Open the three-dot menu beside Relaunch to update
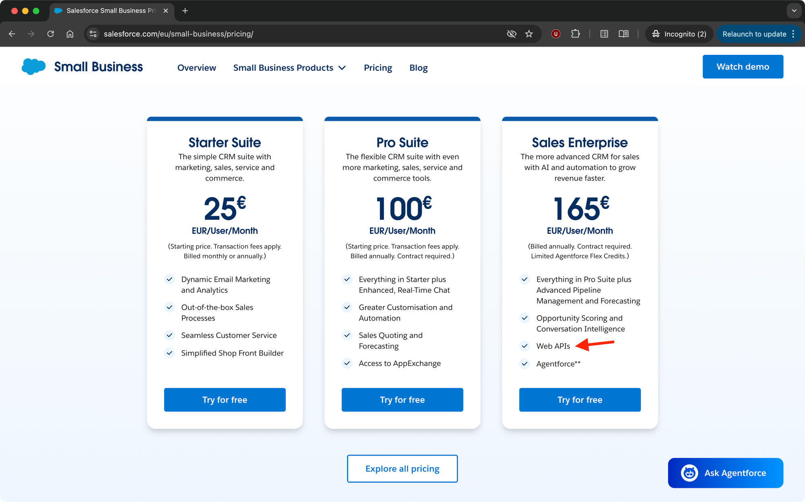The height and width of the screenshot is (502, 805). point(793,34)
